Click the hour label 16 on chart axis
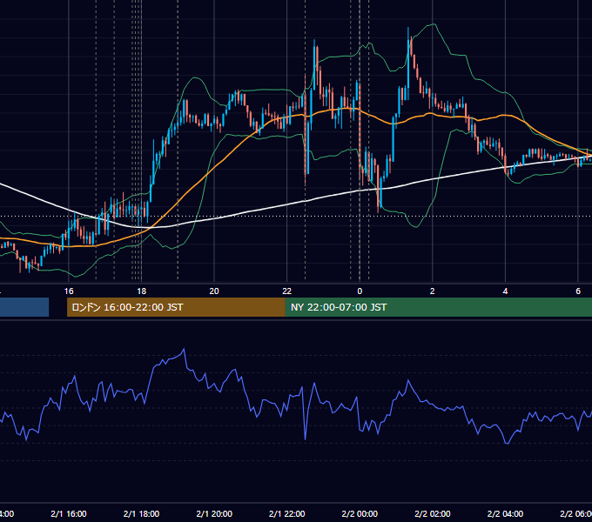The image size is (592, 522). point(69,291)
